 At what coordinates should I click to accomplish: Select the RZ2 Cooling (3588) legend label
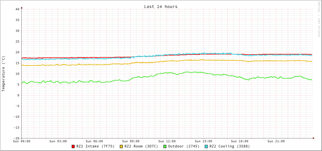tap(229, 146)
